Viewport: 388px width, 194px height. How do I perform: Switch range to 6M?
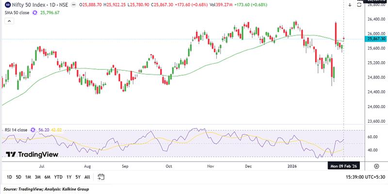coord(48,178)
